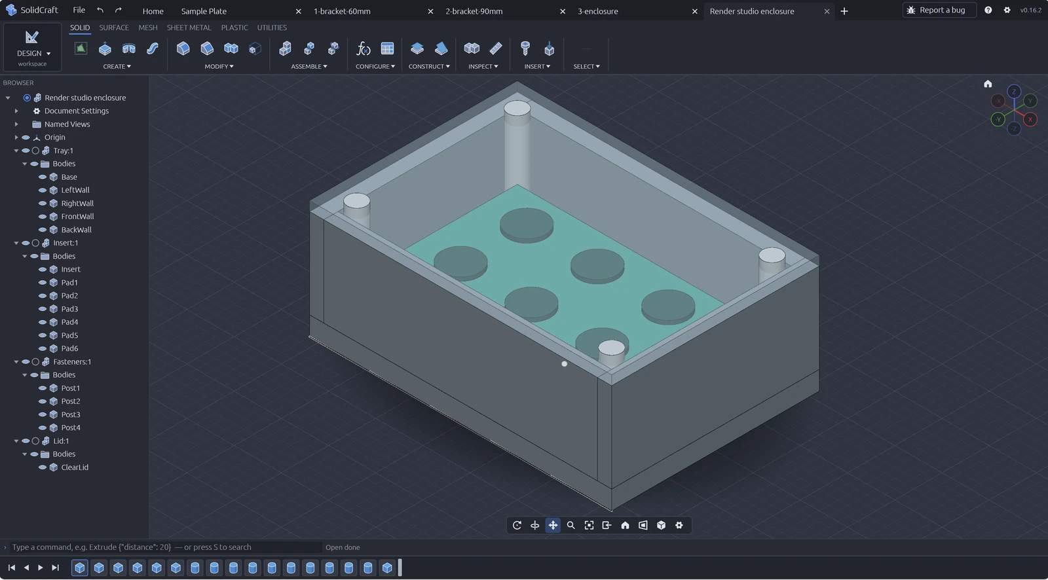Close the 2-bracket-90mm tab

[563, 11]
